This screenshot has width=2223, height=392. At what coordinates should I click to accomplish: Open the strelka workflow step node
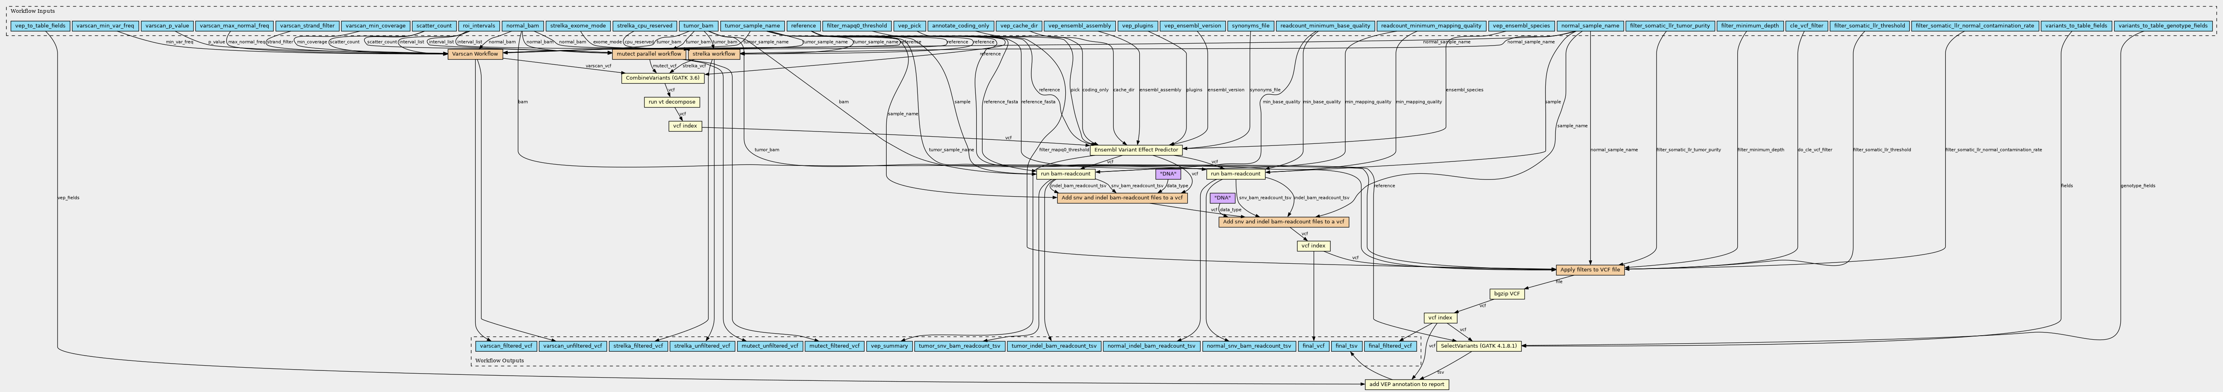click(714, 54)
